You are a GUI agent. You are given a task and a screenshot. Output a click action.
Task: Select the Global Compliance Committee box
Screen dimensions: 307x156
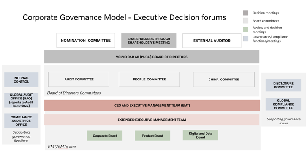click(x=283, y=104)
